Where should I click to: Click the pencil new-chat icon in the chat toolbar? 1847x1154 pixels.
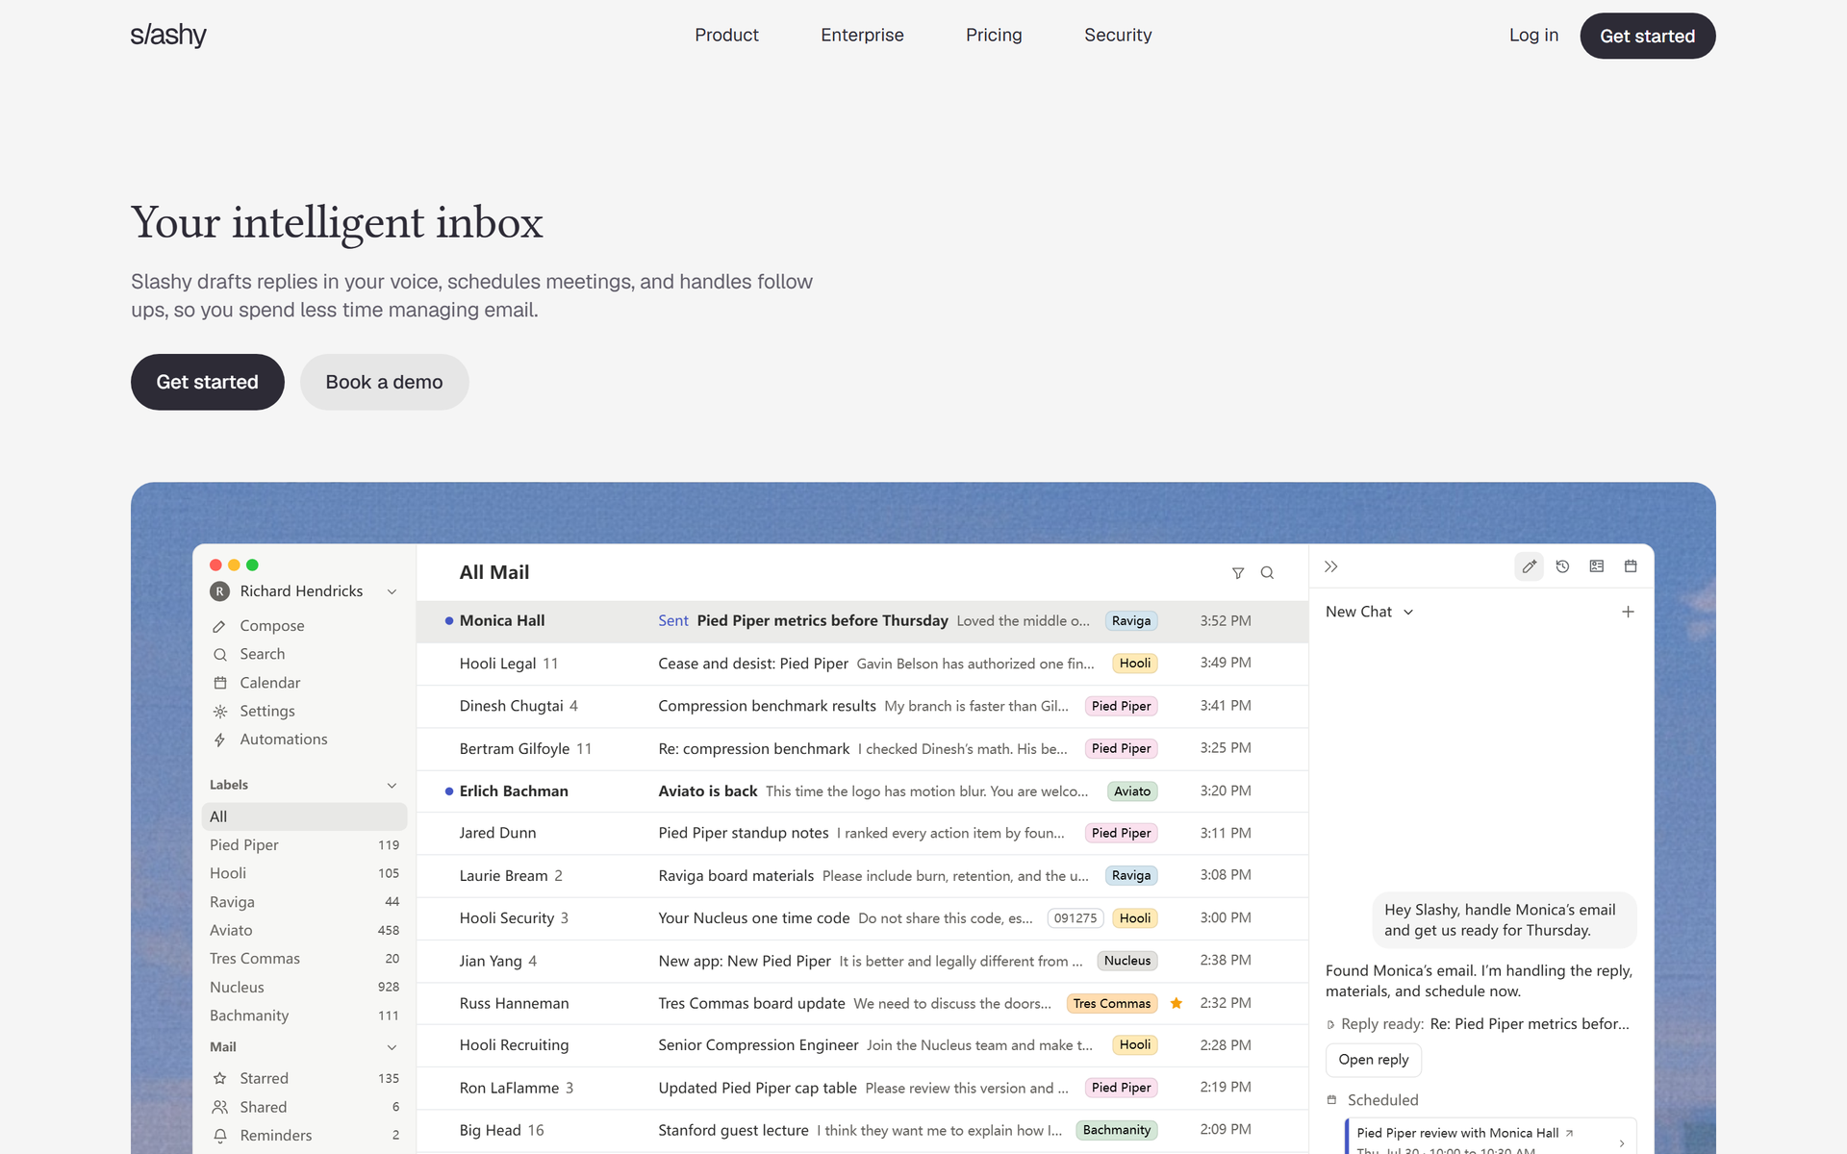[1529, 566]
